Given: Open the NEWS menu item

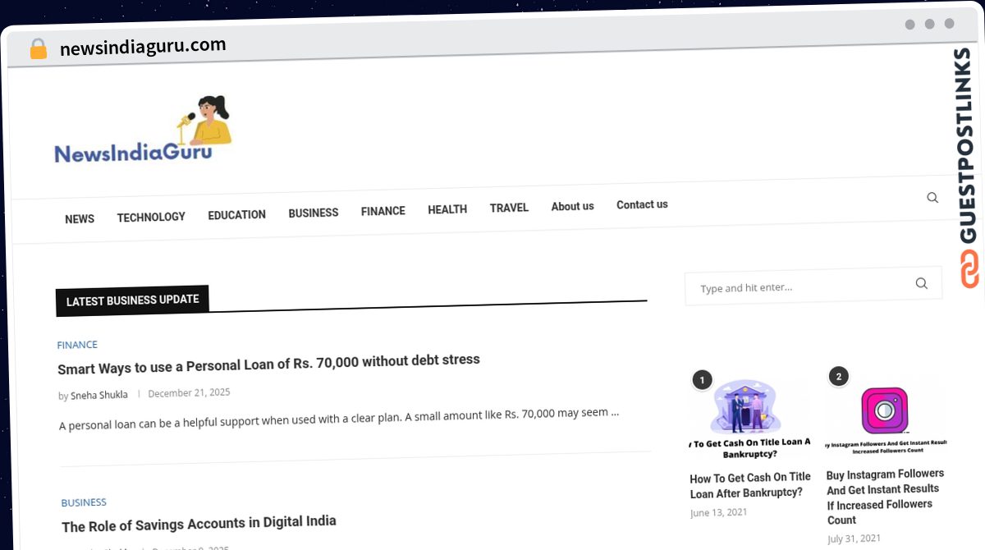Looking at the screenshot, I should (x=80, y=219).
